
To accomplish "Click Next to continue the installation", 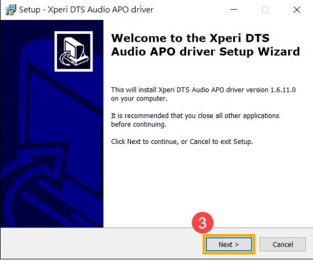I will click(x=229, y=245).
